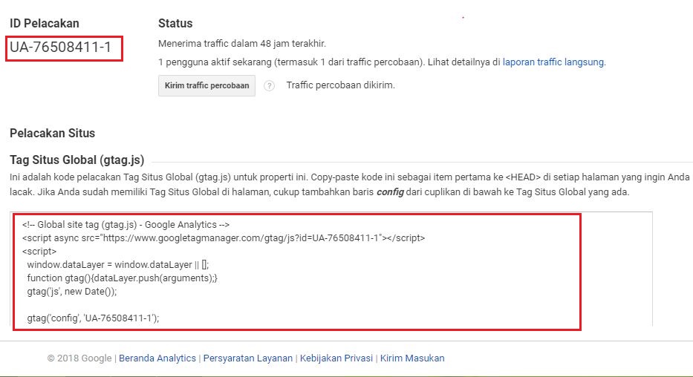Click the Traffic percobaan dikirim status text
Screen dimensions: 693x377
click(x=340, y=85)
